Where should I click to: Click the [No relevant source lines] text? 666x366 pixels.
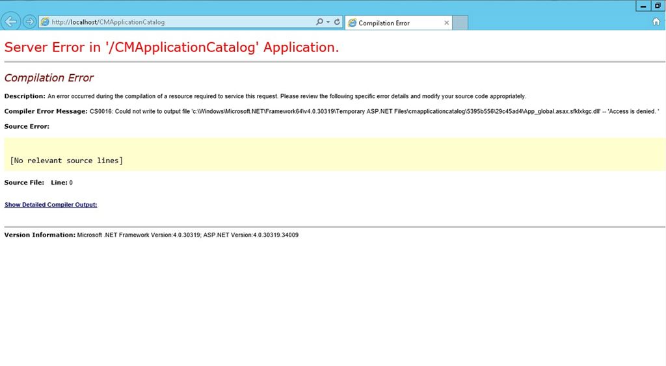click(x=66, y=161)
